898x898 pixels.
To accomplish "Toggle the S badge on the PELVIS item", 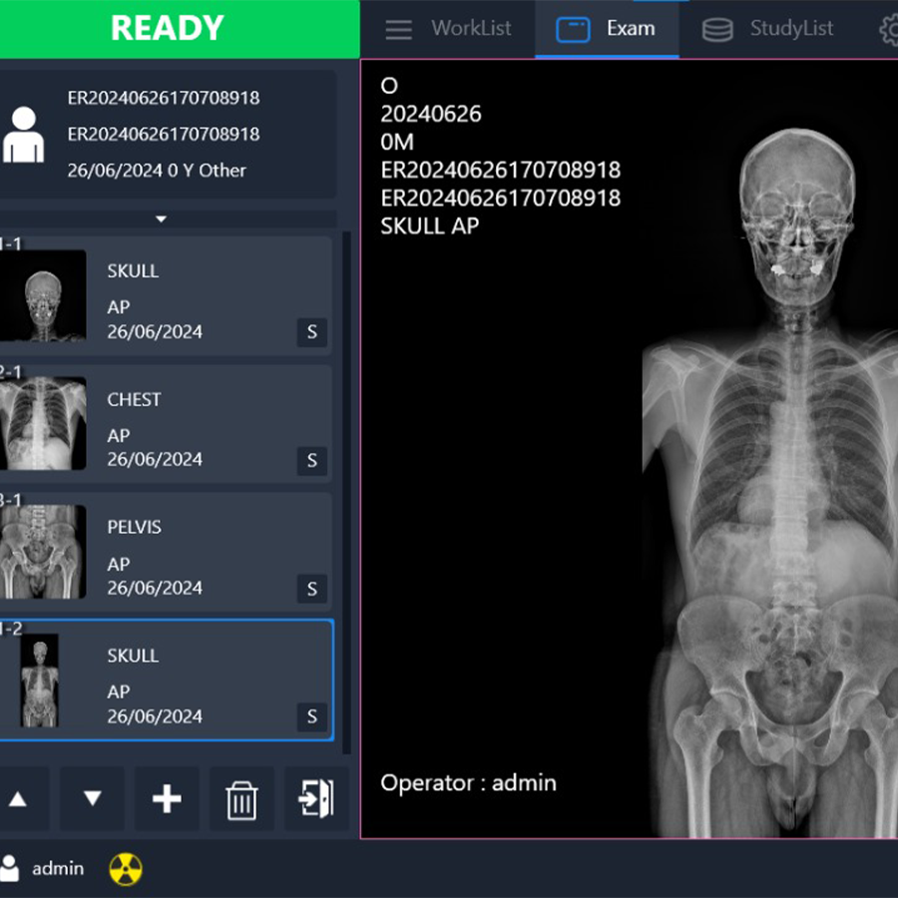I will [311, 589].
